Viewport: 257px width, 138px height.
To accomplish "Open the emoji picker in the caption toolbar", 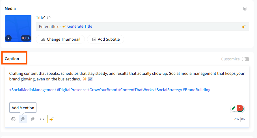I will [13, 119].
